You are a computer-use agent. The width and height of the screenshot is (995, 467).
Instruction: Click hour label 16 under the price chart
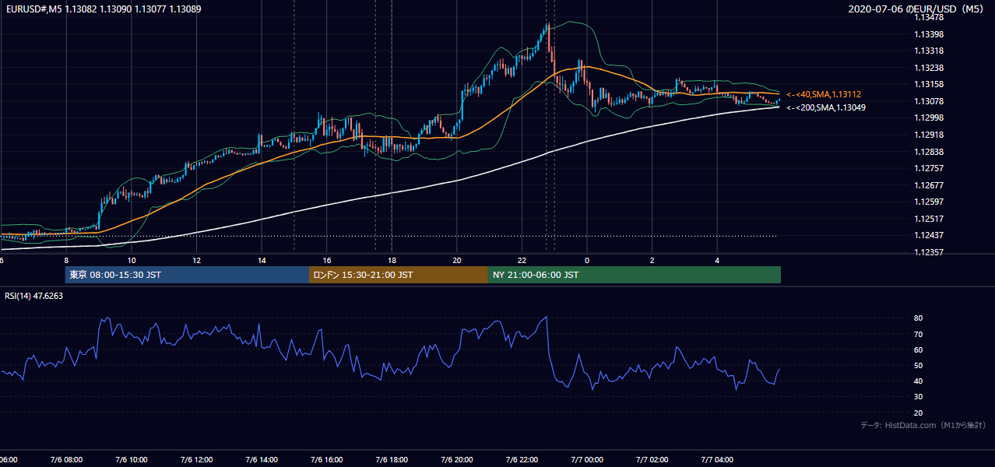pos(327,260)
